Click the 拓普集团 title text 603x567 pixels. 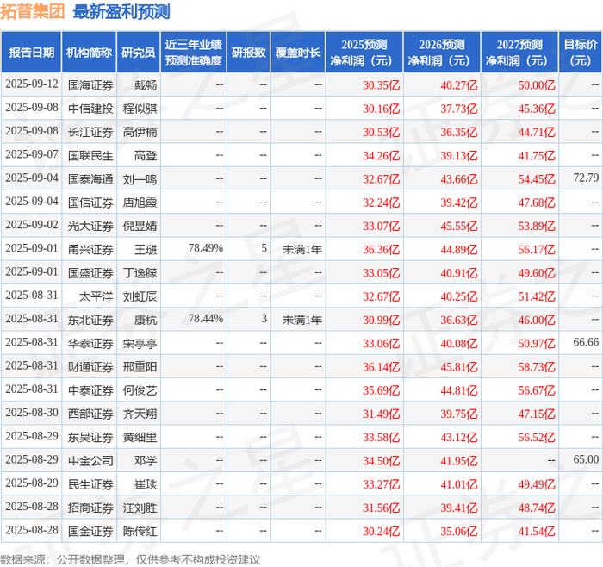(33, 11)
